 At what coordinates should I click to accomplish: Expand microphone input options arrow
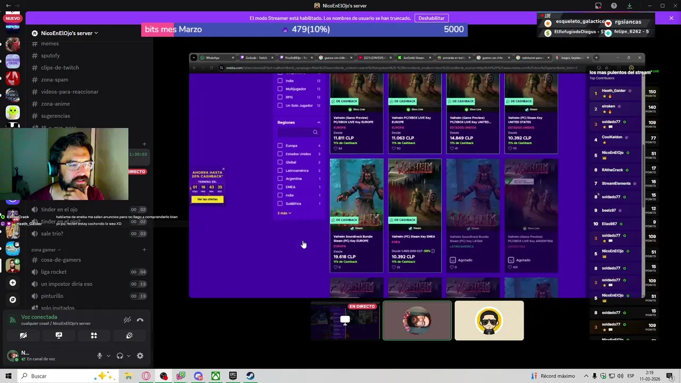pyautogui.click(x=108, y=356)
